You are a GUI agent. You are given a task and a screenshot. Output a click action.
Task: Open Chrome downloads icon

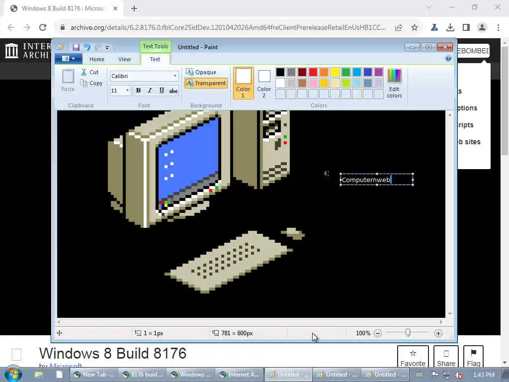pyautogui.click(x=450, y=28)
